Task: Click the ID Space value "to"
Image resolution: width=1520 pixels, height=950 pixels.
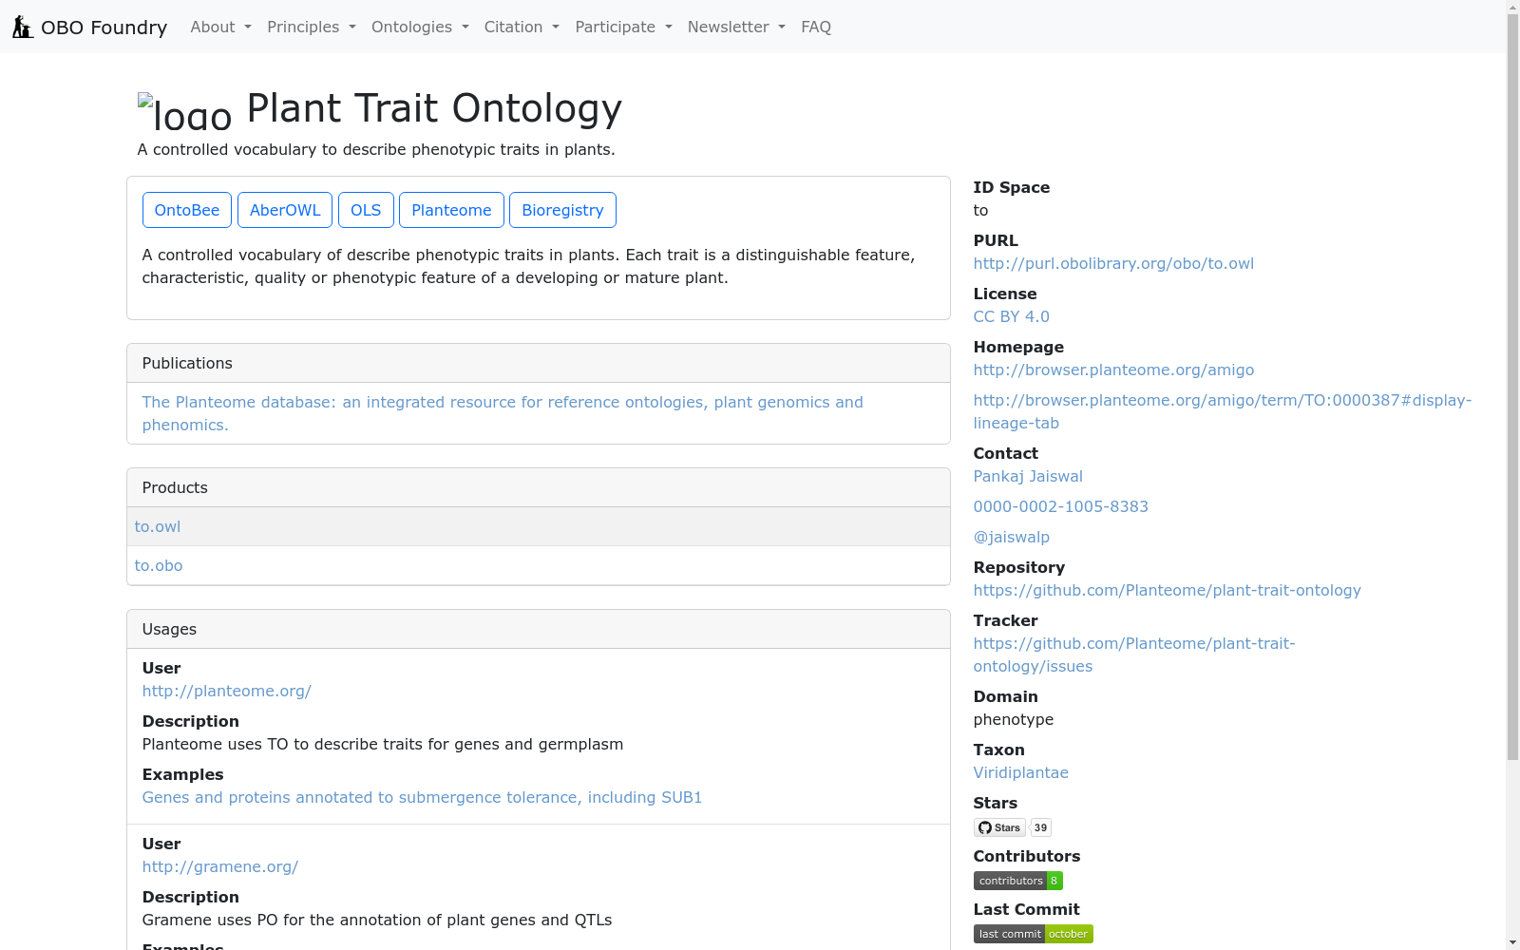Action: [x=981, y=210]
